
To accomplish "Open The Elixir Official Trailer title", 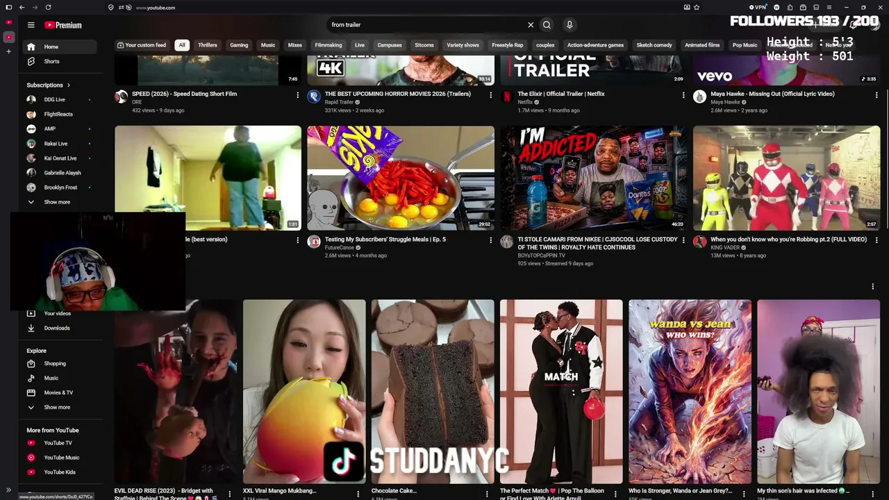I will point(561,94).
